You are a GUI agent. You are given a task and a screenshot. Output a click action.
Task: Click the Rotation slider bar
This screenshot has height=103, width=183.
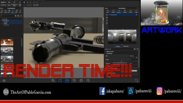120,63
